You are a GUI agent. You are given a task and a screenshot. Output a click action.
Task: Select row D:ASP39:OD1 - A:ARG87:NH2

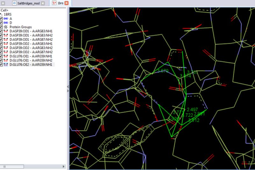(x=31, y=40)
